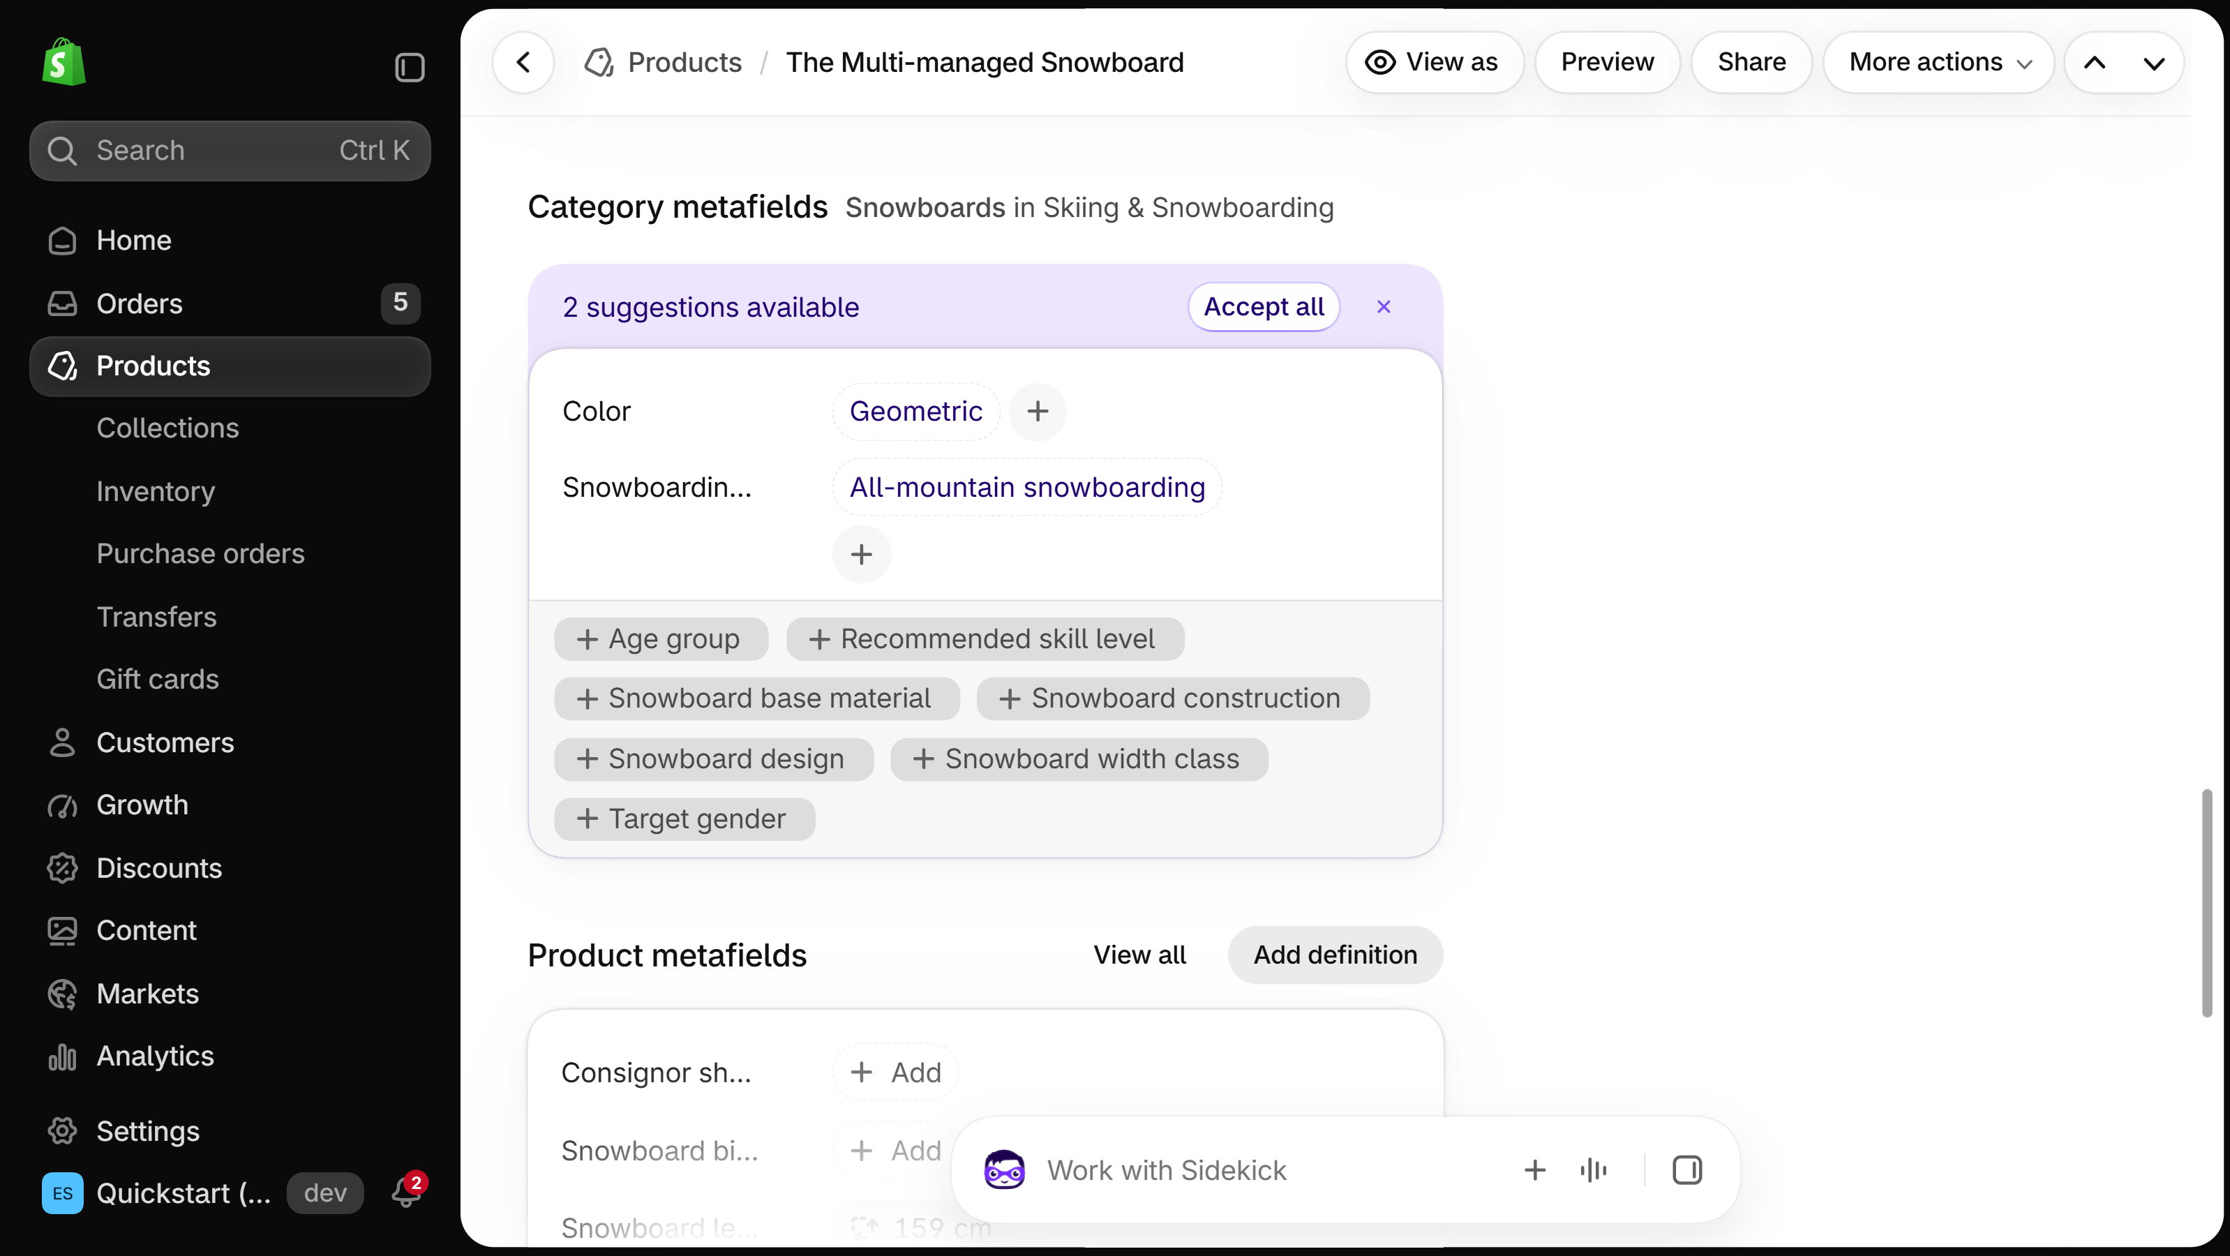Click Accept all suggestions
This screenshot has height=1256, width=2230.
tap(1263, 306)
